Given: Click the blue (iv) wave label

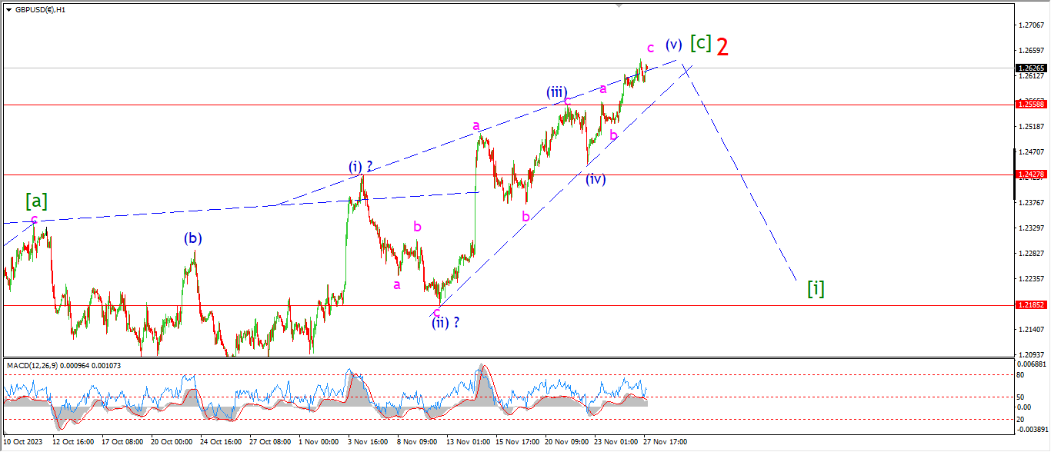Looking at the screenshot, I should coord(595,179).
